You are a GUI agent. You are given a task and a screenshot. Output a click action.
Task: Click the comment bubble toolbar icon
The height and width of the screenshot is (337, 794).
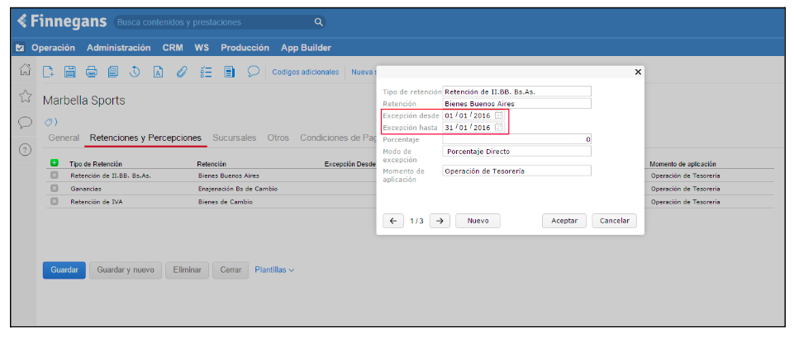click(x=253, y=72)
